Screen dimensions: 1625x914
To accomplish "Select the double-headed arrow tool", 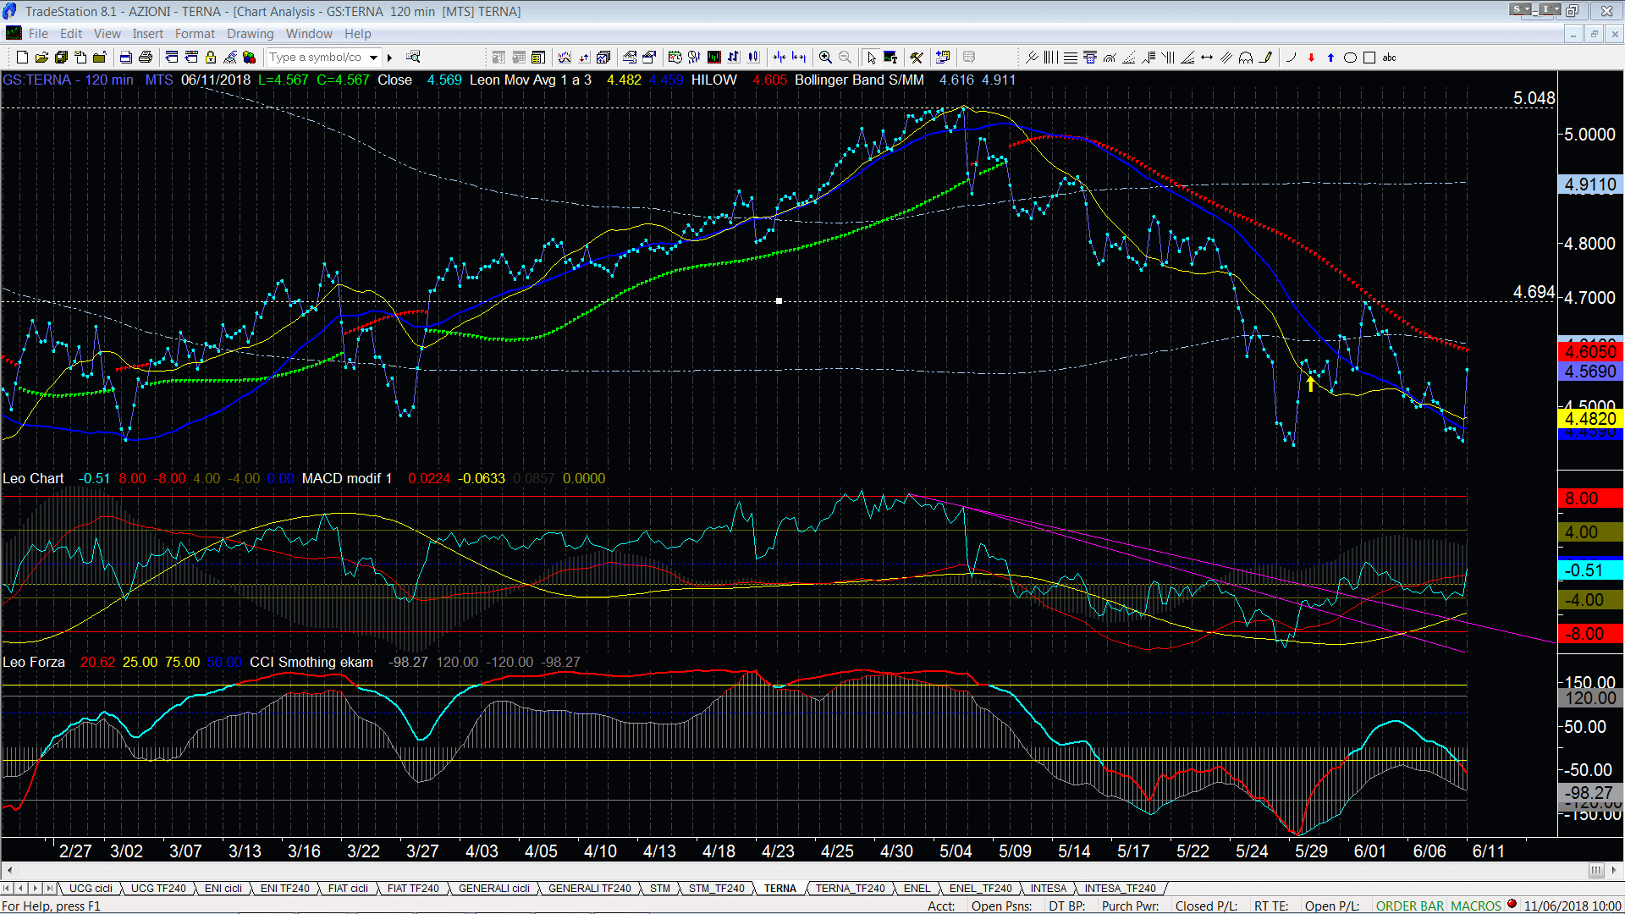I will click(1207, 58).
